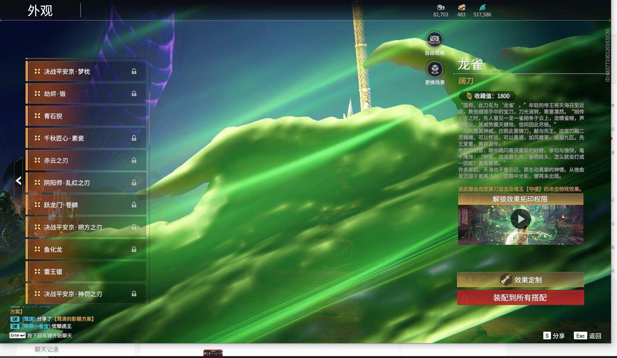617x358 pixels.
Task: Click the 517,586 currency amount
Action: coord(482,14)
